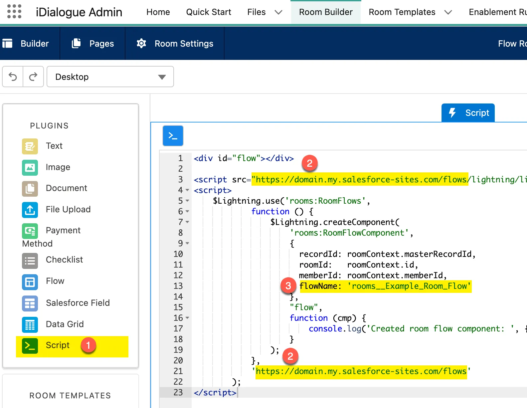Collapse code fold at line 9
527x408 pixels.
tap(187, 244)
